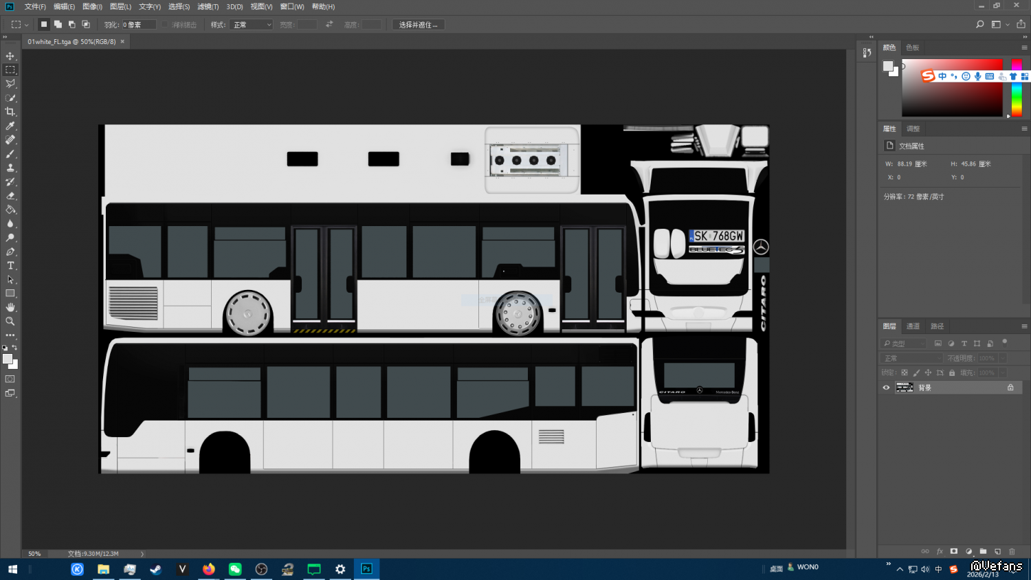Expand the 类型 layer filter dropdown
Viewport: 1031px width, 580px height.
pos(905,343)
